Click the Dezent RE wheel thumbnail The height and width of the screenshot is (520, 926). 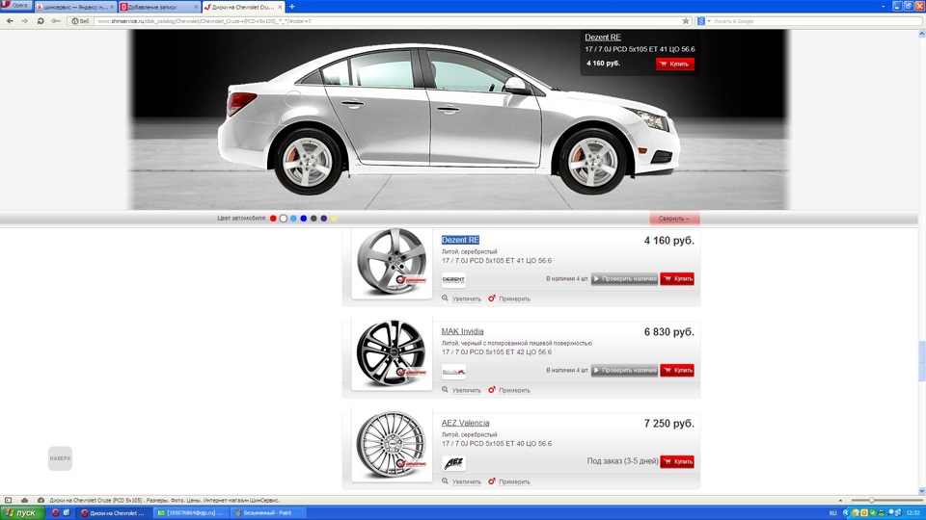(x=392, y=262)
